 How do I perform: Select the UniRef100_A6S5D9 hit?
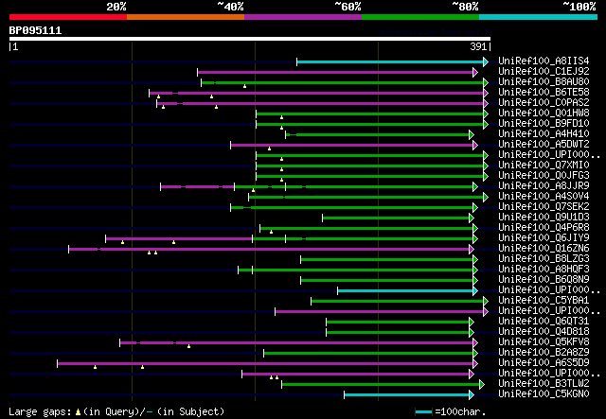(x=544, y=363)
